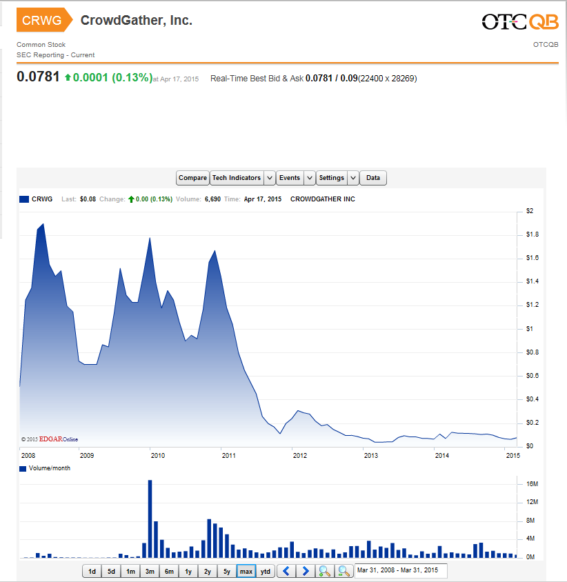This screenshot has width=567, height=582.
Task: Click the blue CRWG legend color swatch
Action: point(24,199)
